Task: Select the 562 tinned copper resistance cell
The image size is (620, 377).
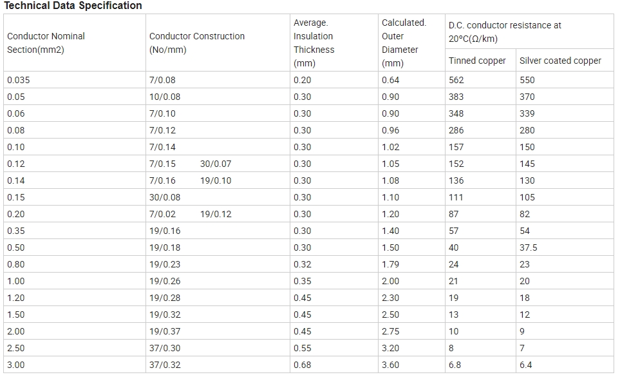Action: (480, 80)
